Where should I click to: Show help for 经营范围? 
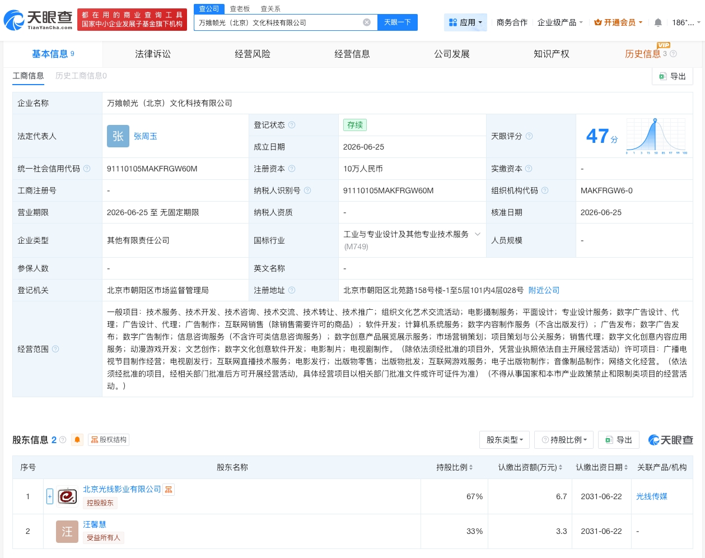tap(55, 349)
